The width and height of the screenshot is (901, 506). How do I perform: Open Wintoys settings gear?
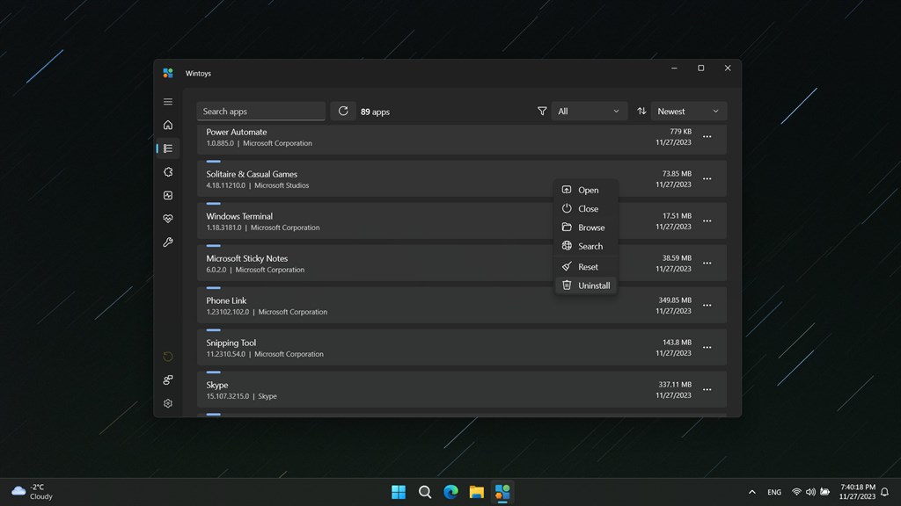168,403
